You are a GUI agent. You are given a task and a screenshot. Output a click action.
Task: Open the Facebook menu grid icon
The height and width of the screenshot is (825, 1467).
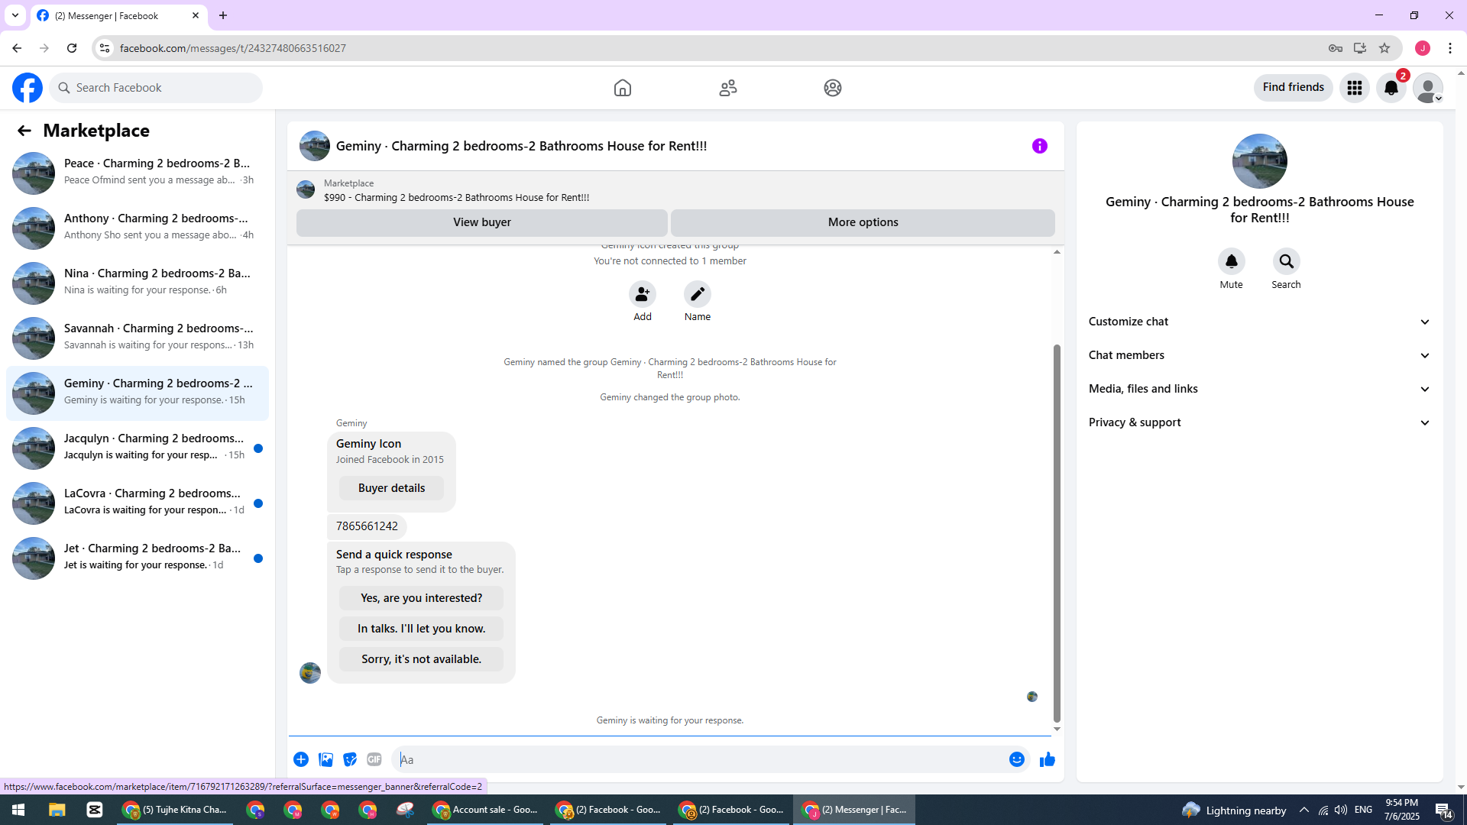pyautogui.click(x=1354, y=88)
